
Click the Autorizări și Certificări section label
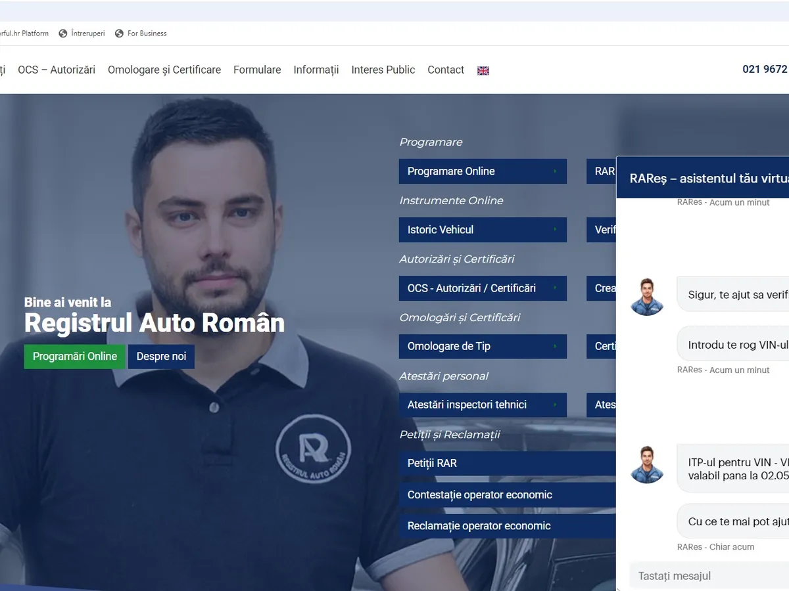pyautogui.click(x=457, y=259)
